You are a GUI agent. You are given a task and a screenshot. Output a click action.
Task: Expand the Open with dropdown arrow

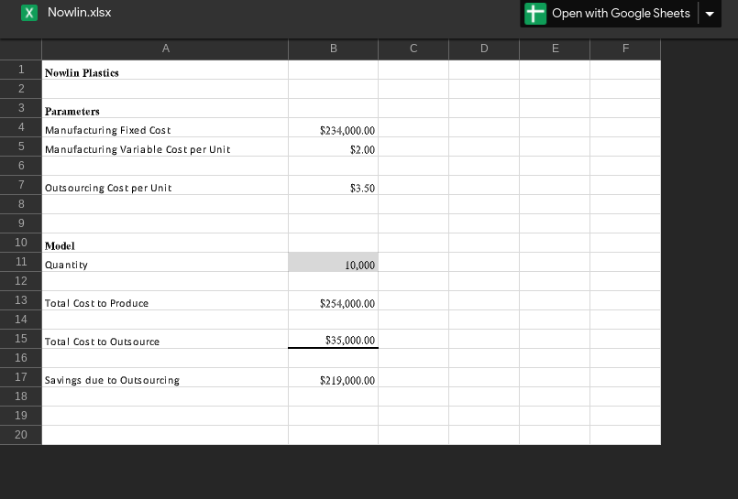710,14
